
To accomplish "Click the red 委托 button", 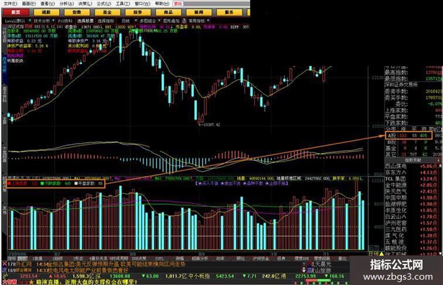I will click(x=178, y=4).
